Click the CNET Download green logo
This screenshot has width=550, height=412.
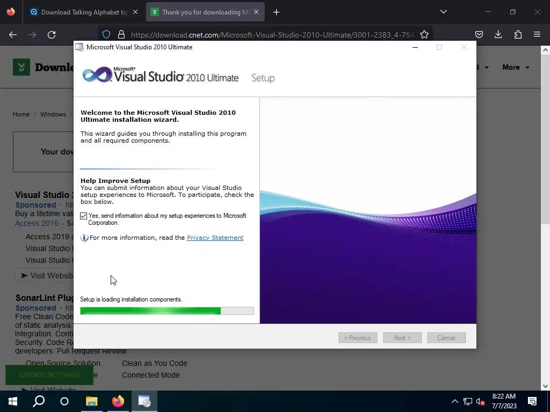21,67
